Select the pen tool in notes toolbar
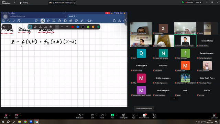Image resolution: width=220 pixels, height=124 pixels. coord(43,21)
